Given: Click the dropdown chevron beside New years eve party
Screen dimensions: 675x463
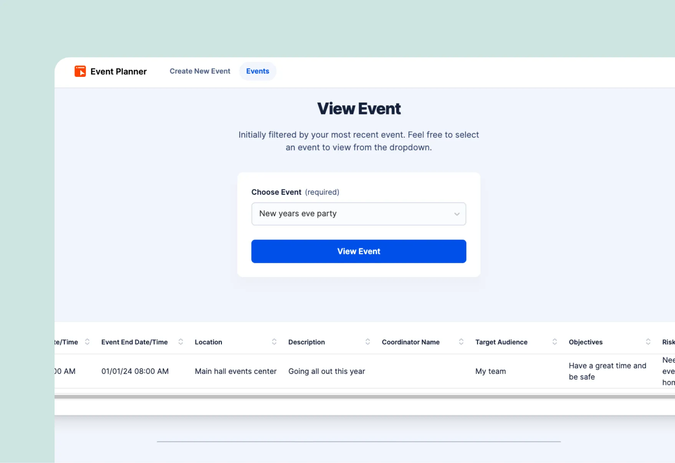Looking at the screenshot, I should pos(457,214).
